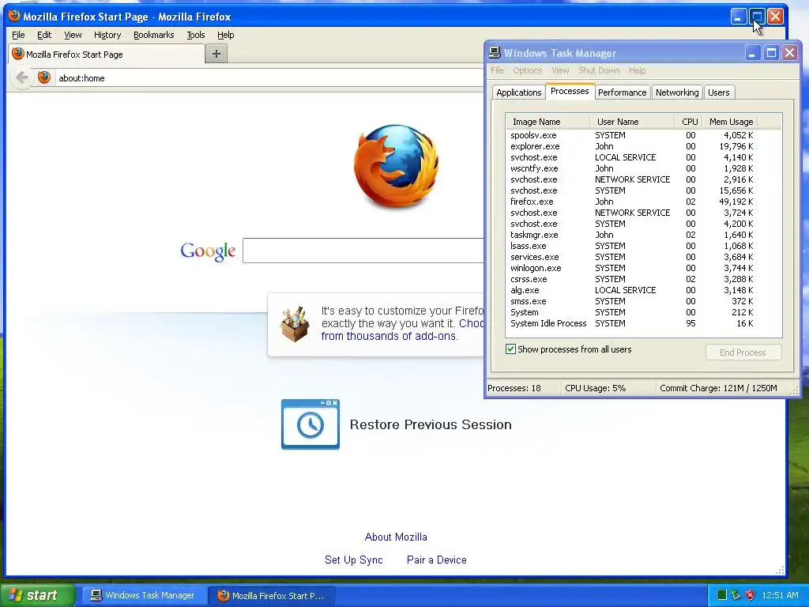
Task: Open the Set Up Sync link
Action: pos(353,560)
